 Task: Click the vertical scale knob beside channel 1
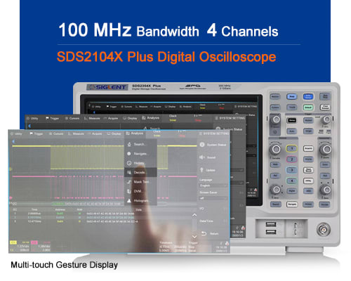click(275, 149)
